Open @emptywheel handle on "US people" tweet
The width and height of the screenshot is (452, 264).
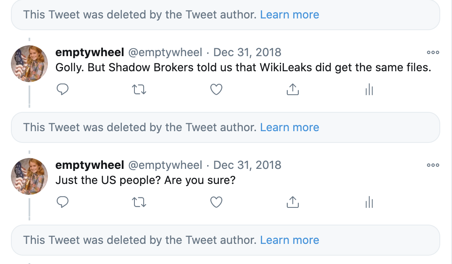(x=165, y=165)
